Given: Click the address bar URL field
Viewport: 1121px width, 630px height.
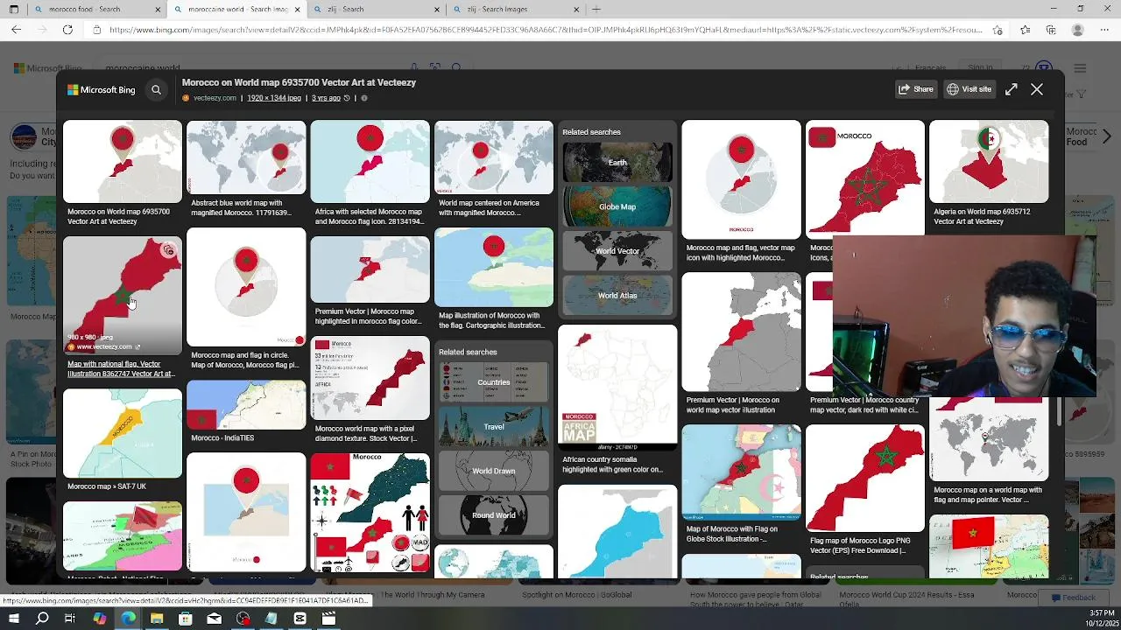Looking at the screenshot, I should point(545,30).
